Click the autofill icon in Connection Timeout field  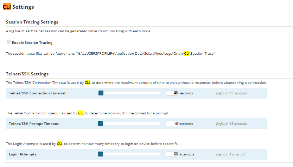coord(176,93)
